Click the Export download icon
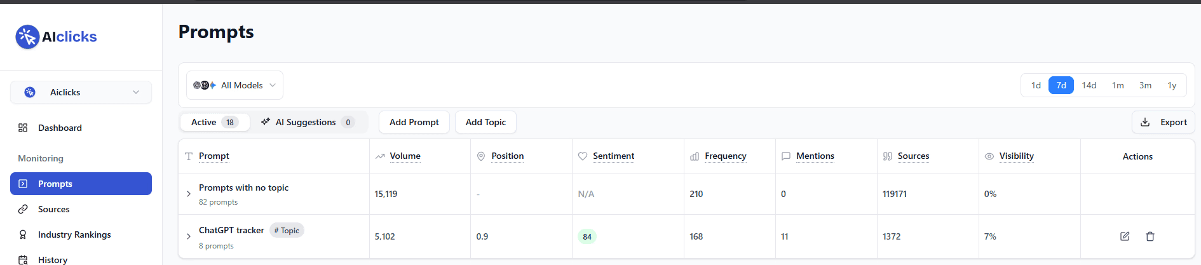1201x265 pixels. click(x=1145, y=122)
